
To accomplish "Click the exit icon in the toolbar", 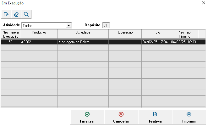I will point(6,14).
